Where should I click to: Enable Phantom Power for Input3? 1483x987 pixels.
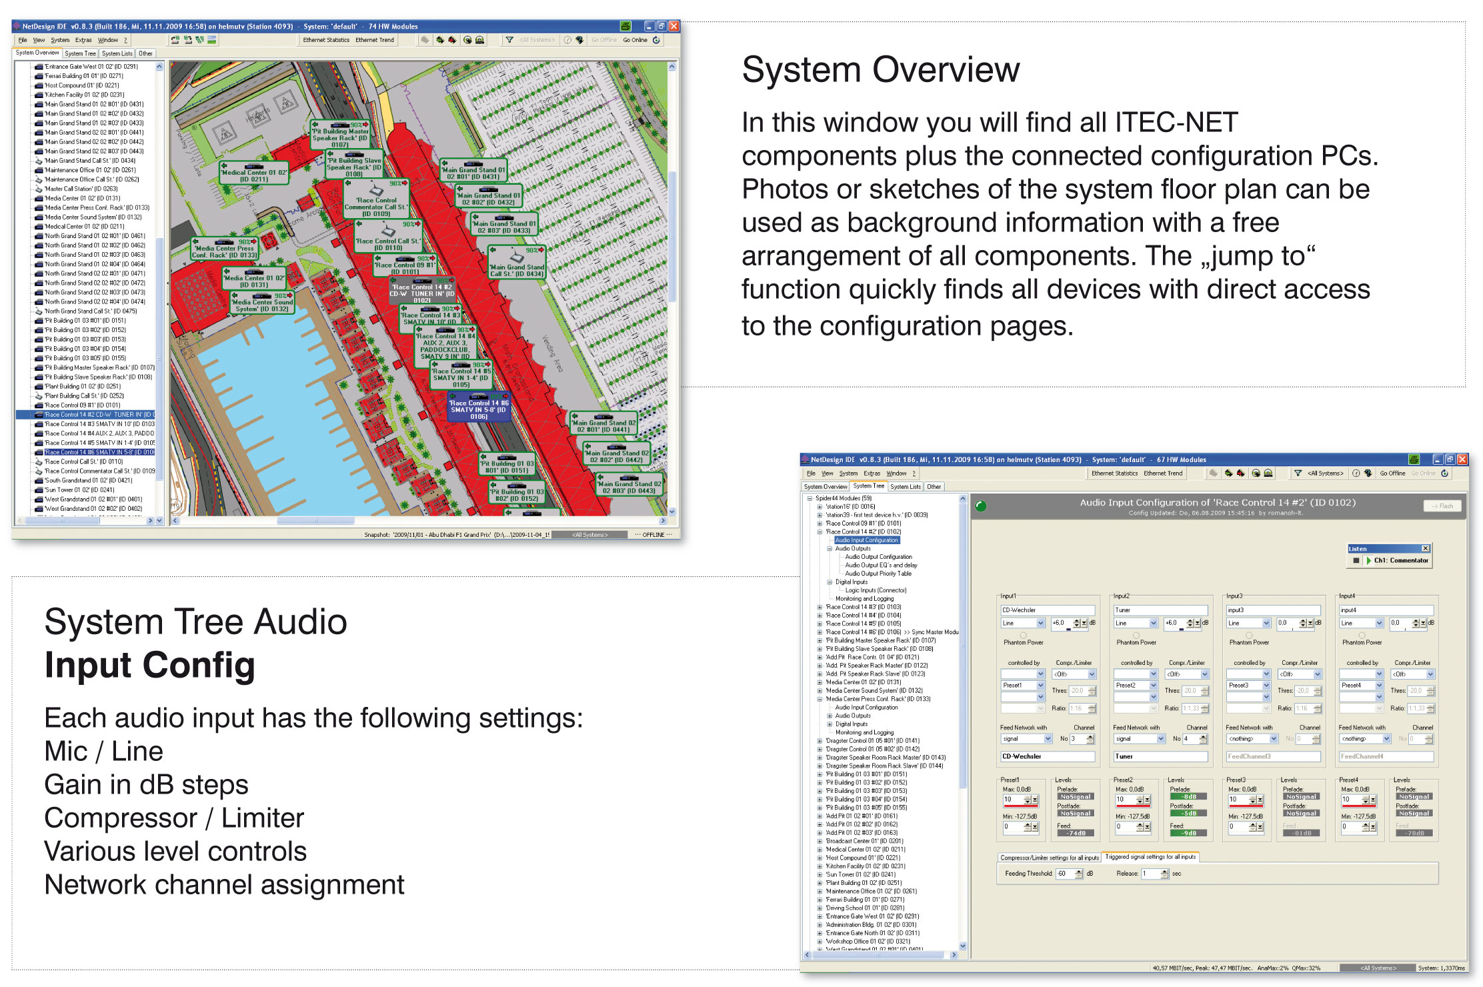1249,635
